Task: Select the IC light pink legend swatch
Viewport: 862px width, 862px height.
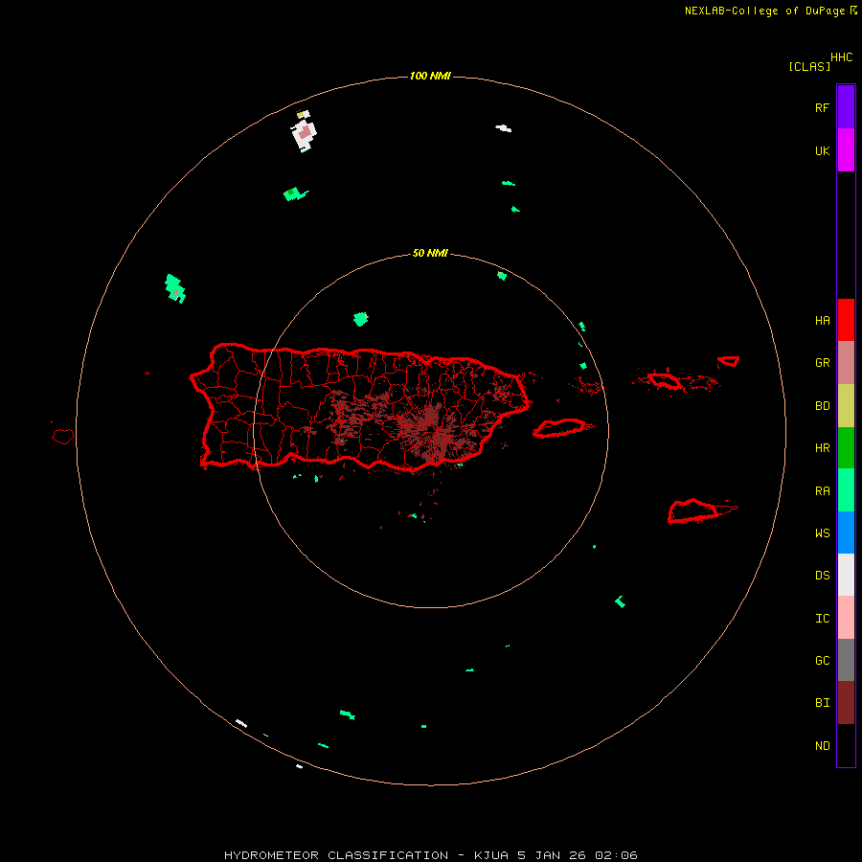Action: point(846,618)
